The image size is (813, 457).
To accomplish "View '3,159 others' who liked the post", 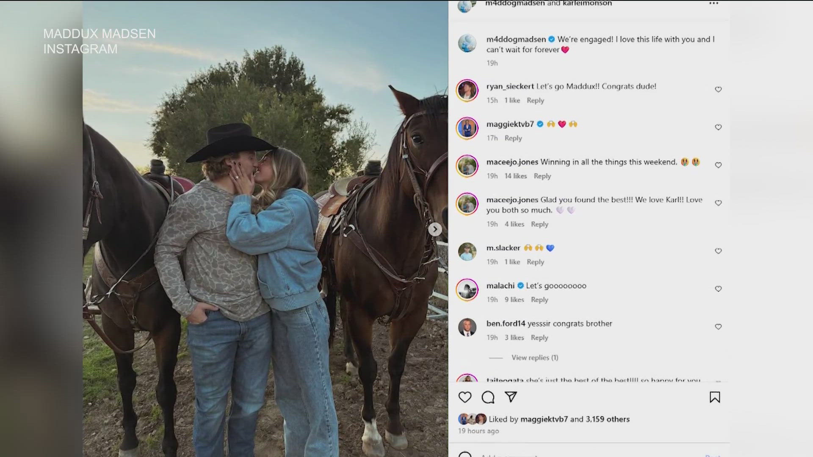I will 608,419.
